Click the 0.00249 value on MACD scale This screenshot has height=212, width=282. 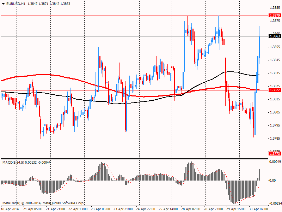[x=275, y=161]
